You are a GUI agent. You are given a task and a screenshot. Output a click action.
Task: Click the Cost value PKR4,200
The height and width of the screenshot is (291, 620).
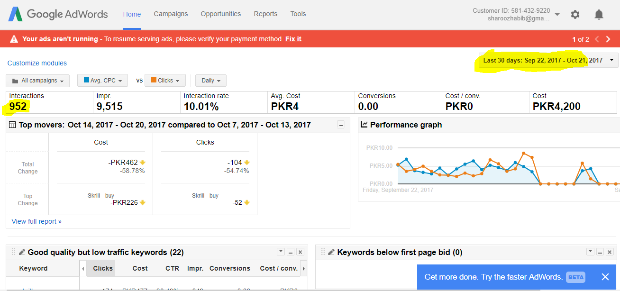pos(556,107)
